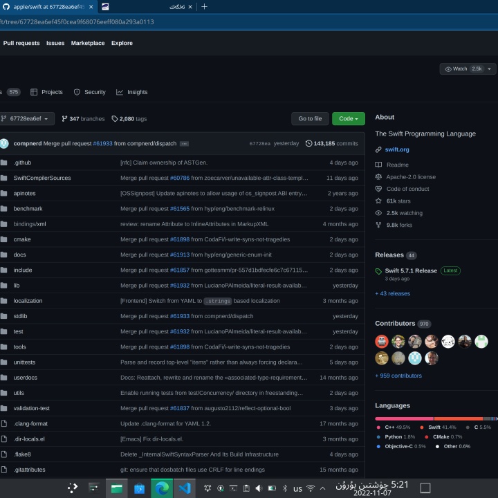498x498 pixels.
Task: View the + 43 releases link
Action: (x=393, y=294)
